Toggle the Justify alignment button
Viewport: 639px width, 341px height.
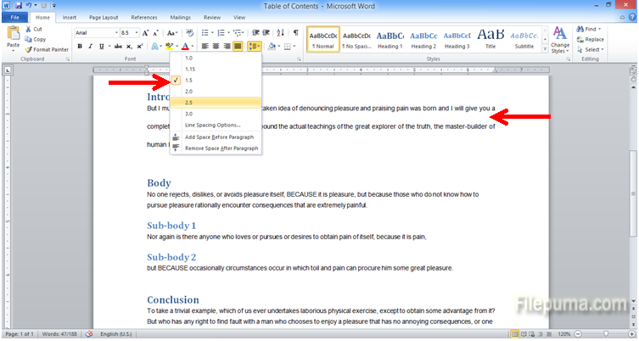(x=238, y=46)
